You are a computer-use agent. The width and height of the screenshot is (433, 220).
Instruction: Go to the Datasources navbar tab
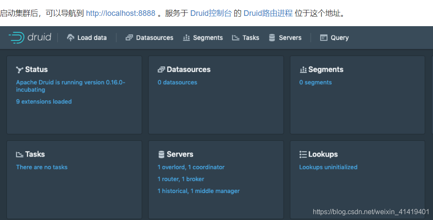click(x=149, y=38)
